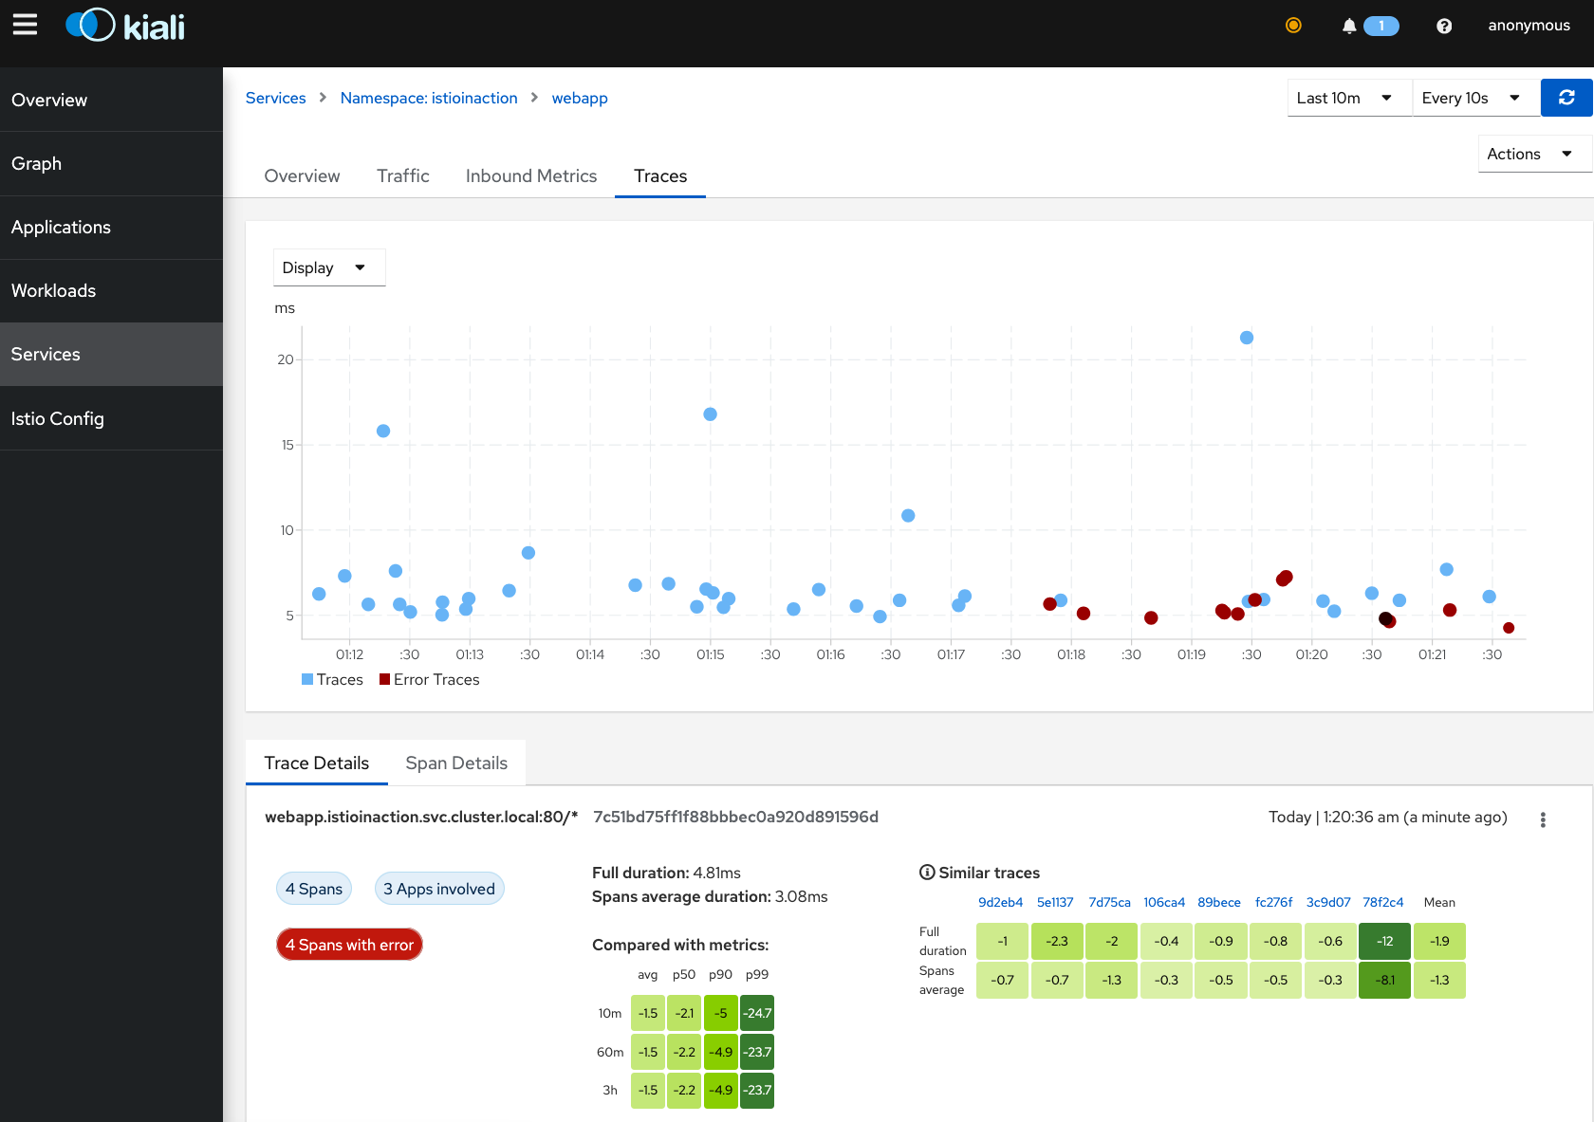Open similar trace fc276f
Screen dimensions: 1594x1122
pyautogui.click(x=1274, y=902)
